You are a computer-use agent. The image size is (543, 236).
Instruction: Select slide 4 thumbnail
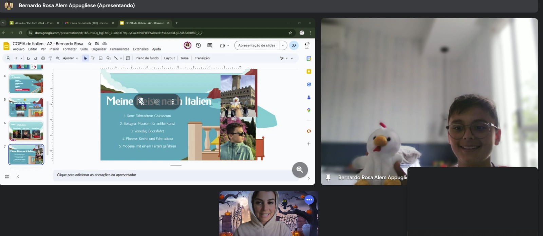26,84
